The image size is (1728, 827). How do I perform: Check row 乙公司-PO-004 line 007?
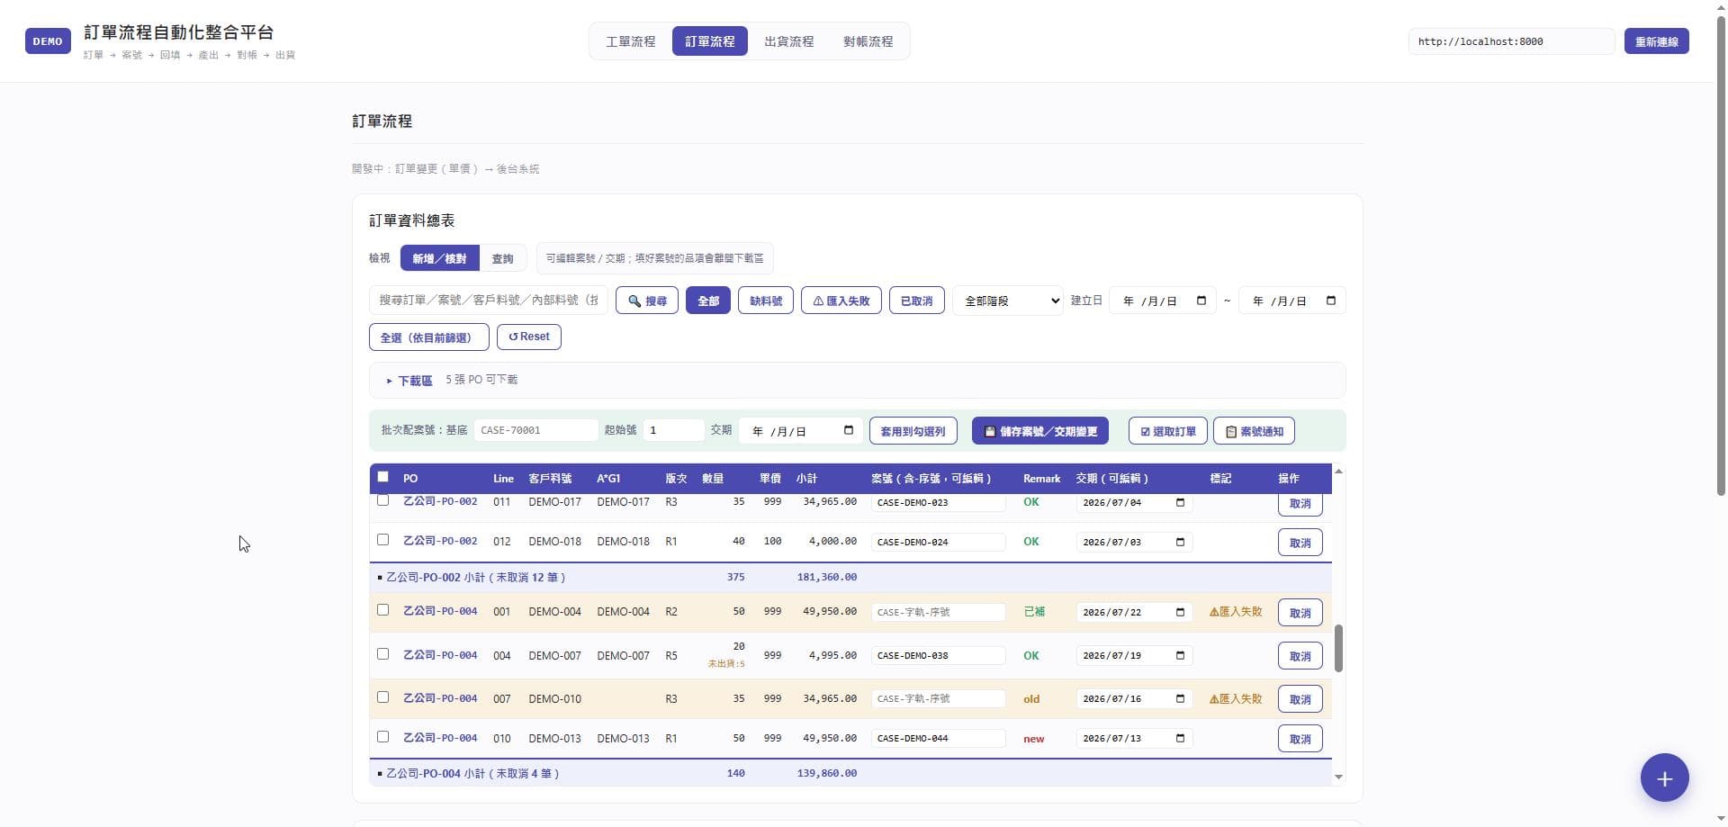coord(382,697)
